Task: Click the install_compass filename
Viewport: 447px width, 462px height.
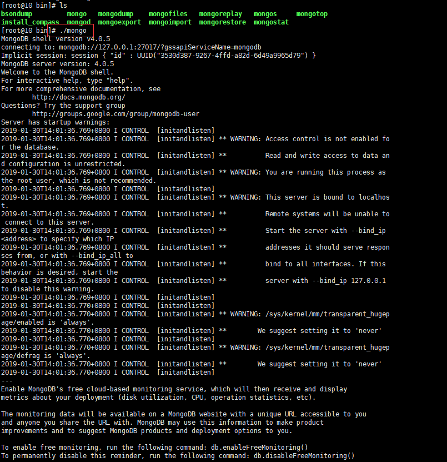Action: tap(30, 22)
